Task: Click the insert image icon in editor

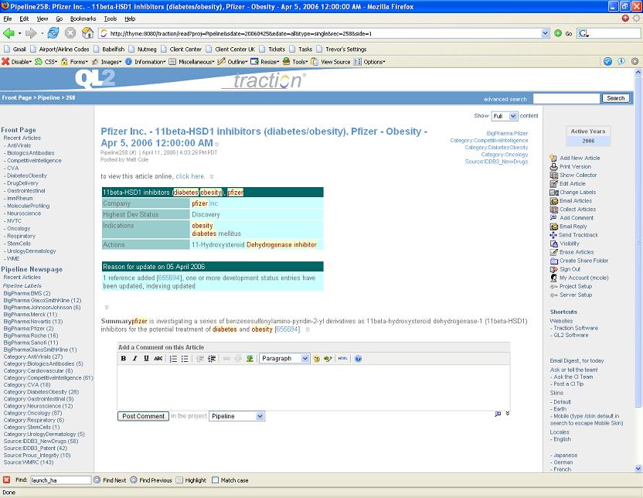Action: pyautogui.click(x=250, y=359)
